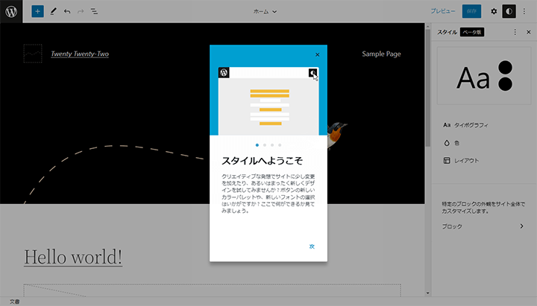Select the pencil Tools icon
Viewport: 537px width, 306px height.
point(53,11)
